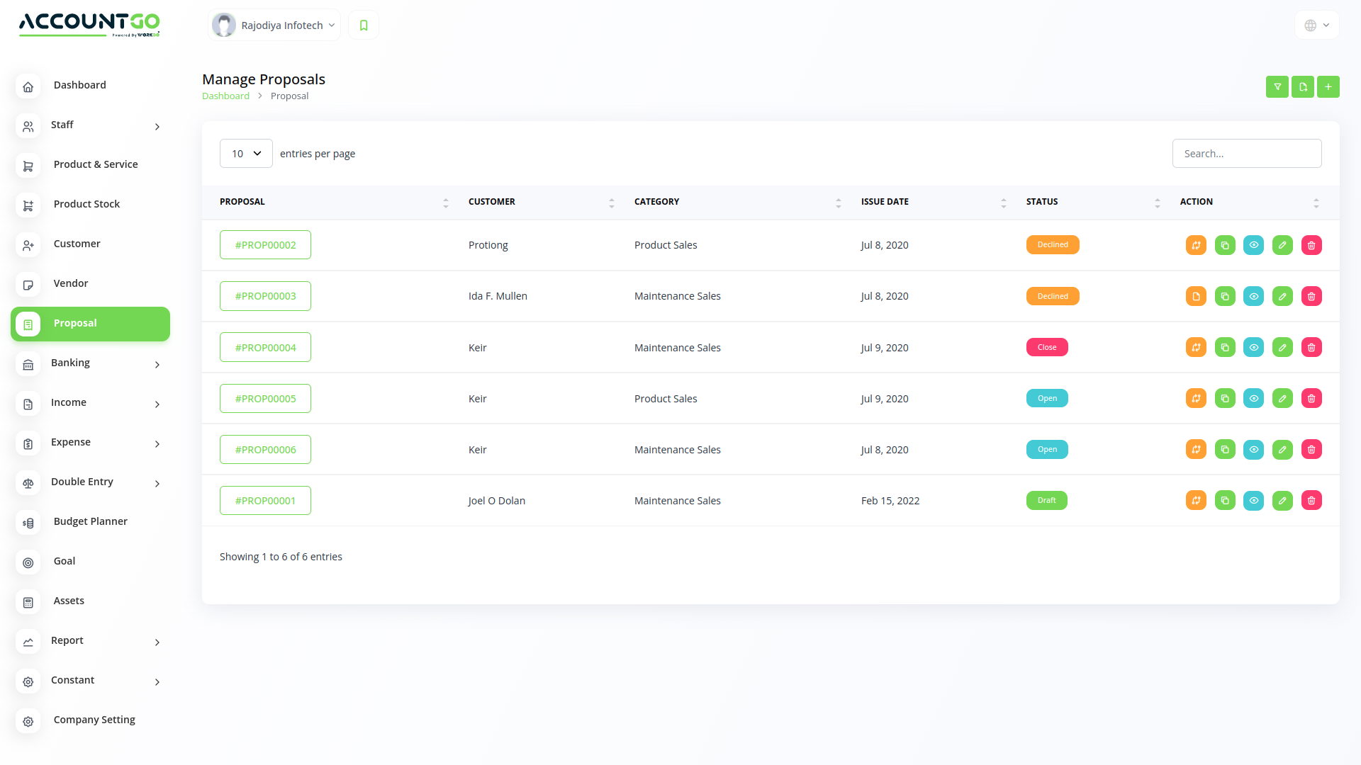The image size is (1361, 765).
Task: Duplicate proposal #PROP00004 via copy icon
Action: coord(1225,347)
